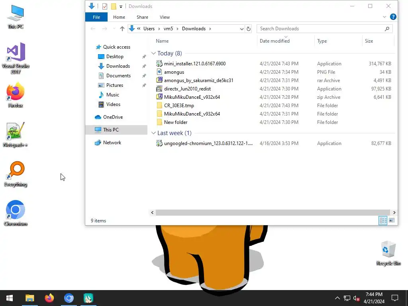Select MikuMikuDanceE_v932x64 file folder
408x306 pixels.
pos(192,114)
